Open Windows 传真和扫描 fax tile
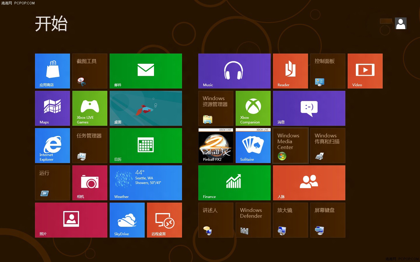The width and height of the screenshot is (420, 262). pos(328,146)
